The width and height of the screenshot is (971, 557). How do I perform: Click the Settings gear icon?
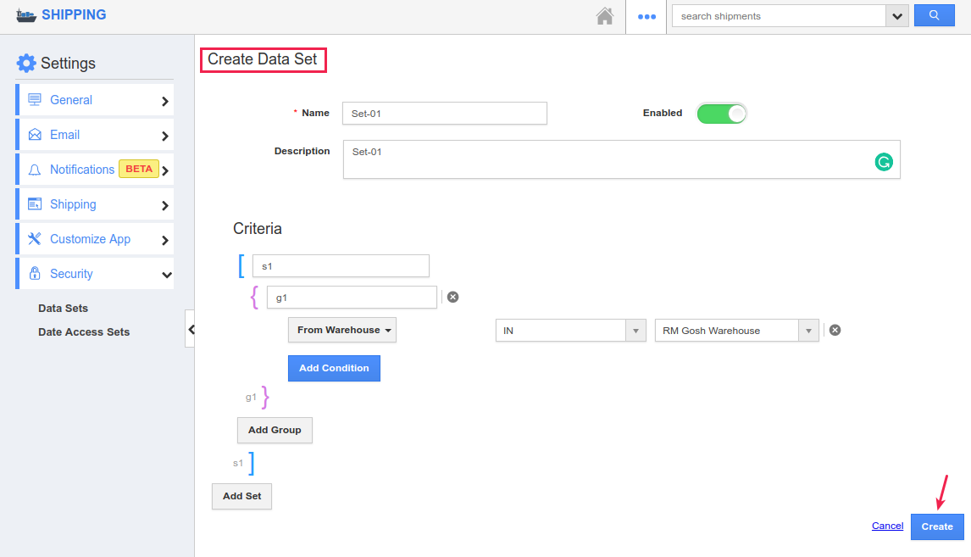[x=26, y=64]
